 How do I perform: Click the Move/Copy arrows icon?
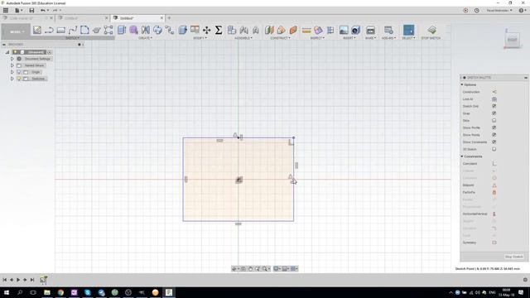point(206,30)
